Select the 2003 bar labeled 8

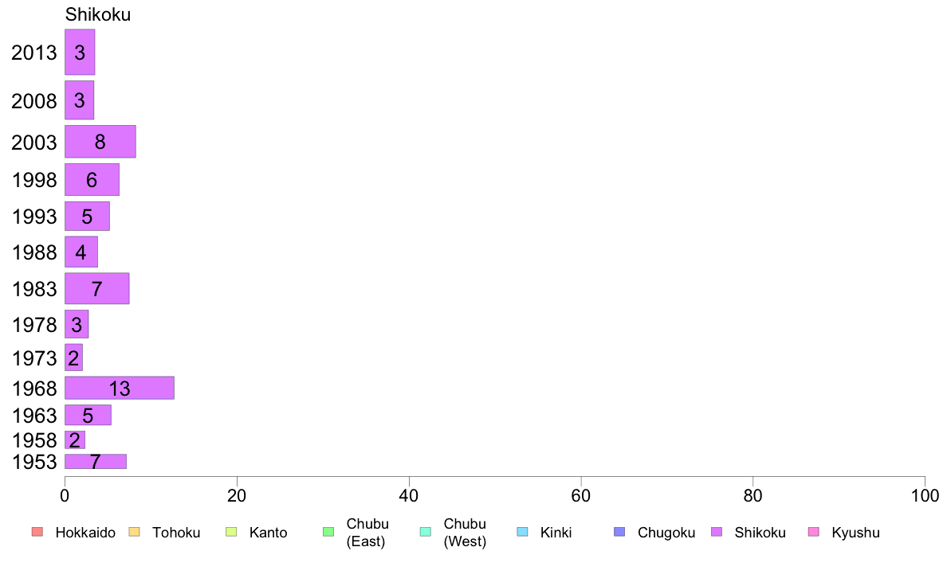pyautogui.click(x=100, y=142)
